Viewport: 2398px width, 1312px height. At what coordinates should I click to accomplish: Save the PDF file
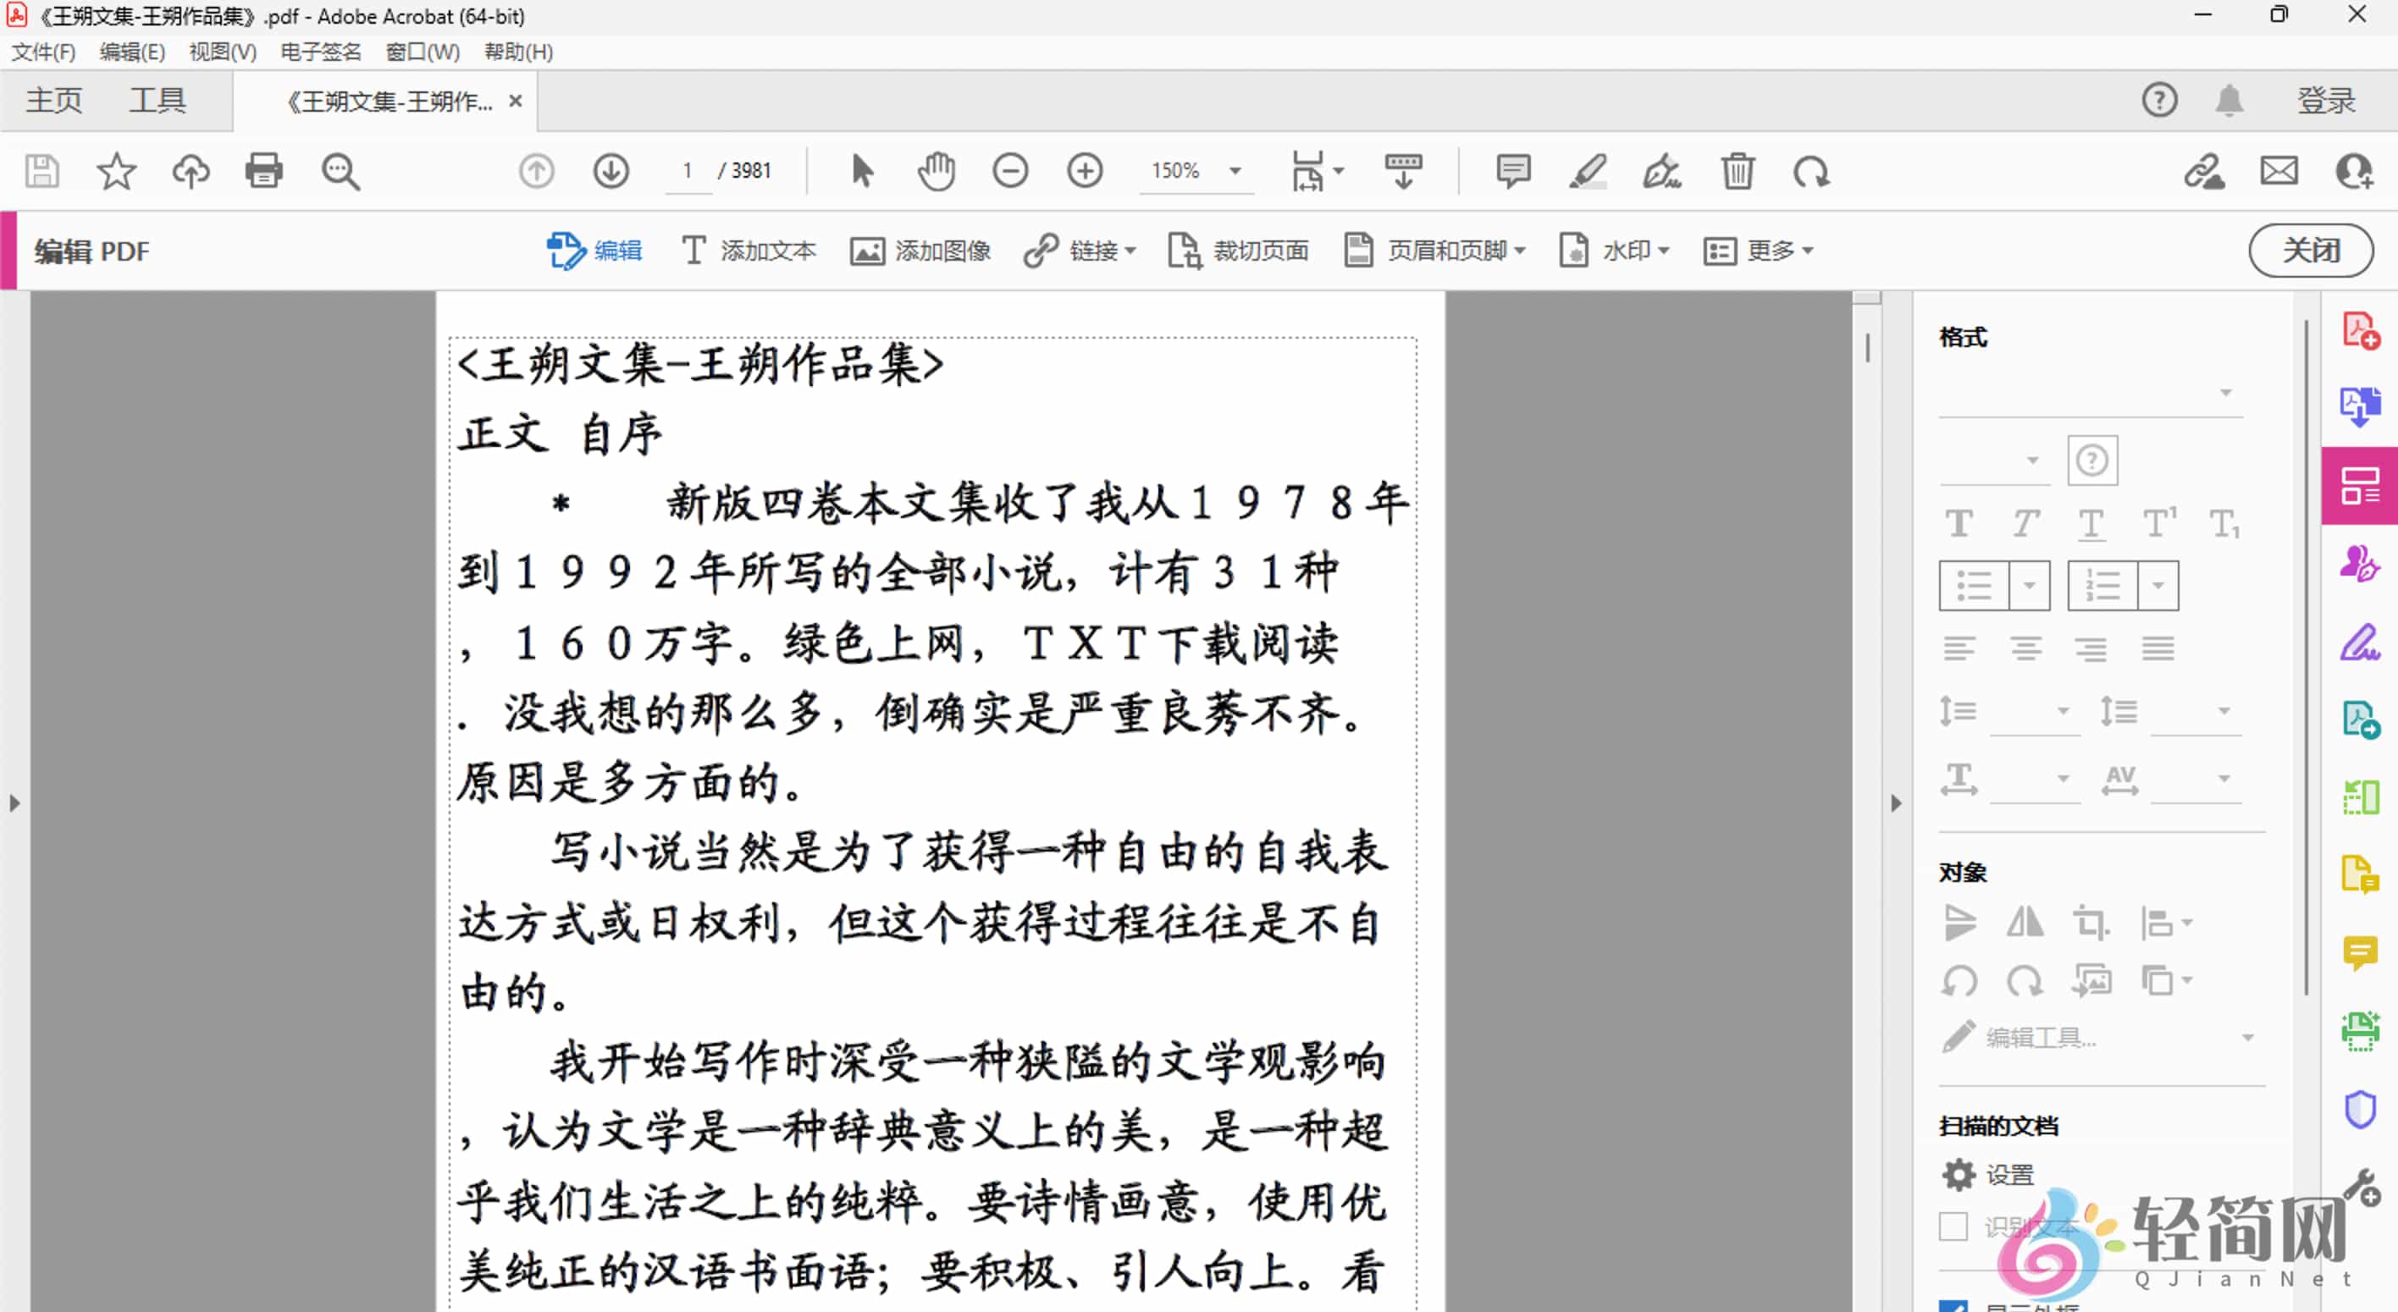coord(41,171)
